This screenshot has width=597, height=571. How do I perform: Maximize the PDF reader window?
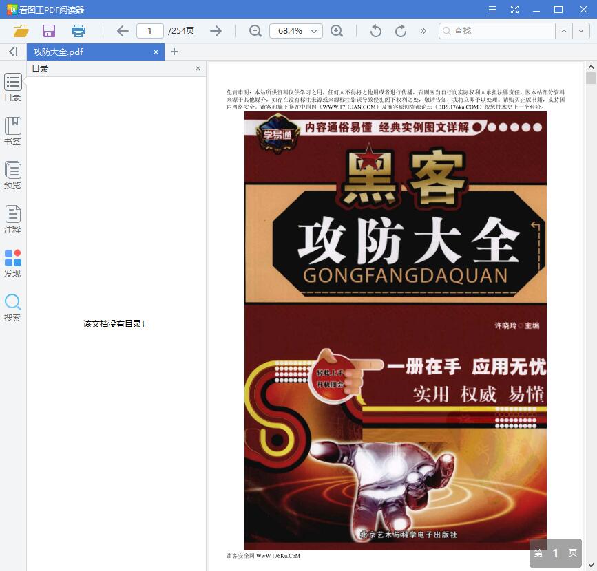click(x=558, y=9)
